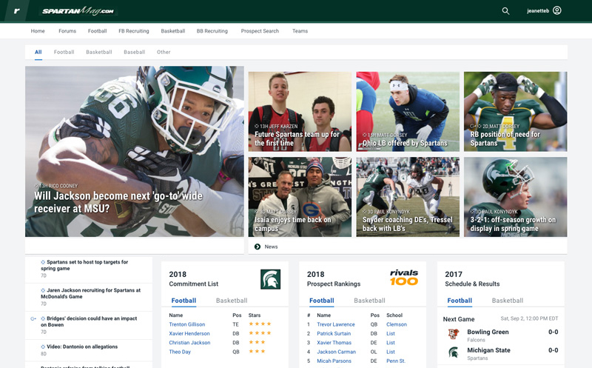This screenshot has width=592, height=368.
Task: Click the News link below thumbnails
Action: pyautogui.click(x=271, y=247)
